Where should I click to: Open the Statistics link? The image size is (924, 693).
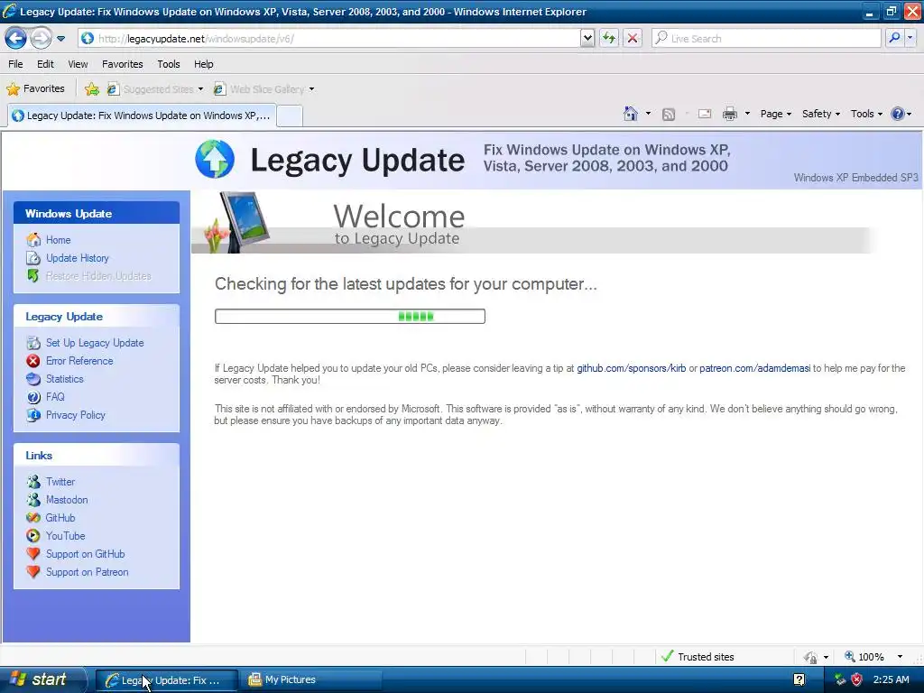tap(65, 379)
